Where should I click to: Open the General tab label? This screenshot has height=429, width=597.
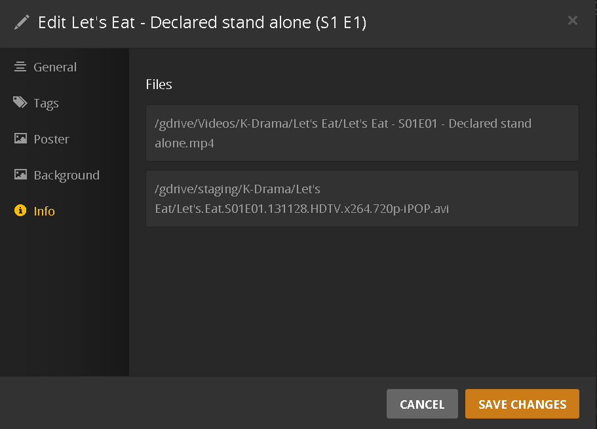(55, 67)
